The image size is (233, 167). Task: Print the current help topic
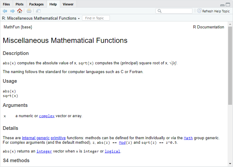coord(29,11)
